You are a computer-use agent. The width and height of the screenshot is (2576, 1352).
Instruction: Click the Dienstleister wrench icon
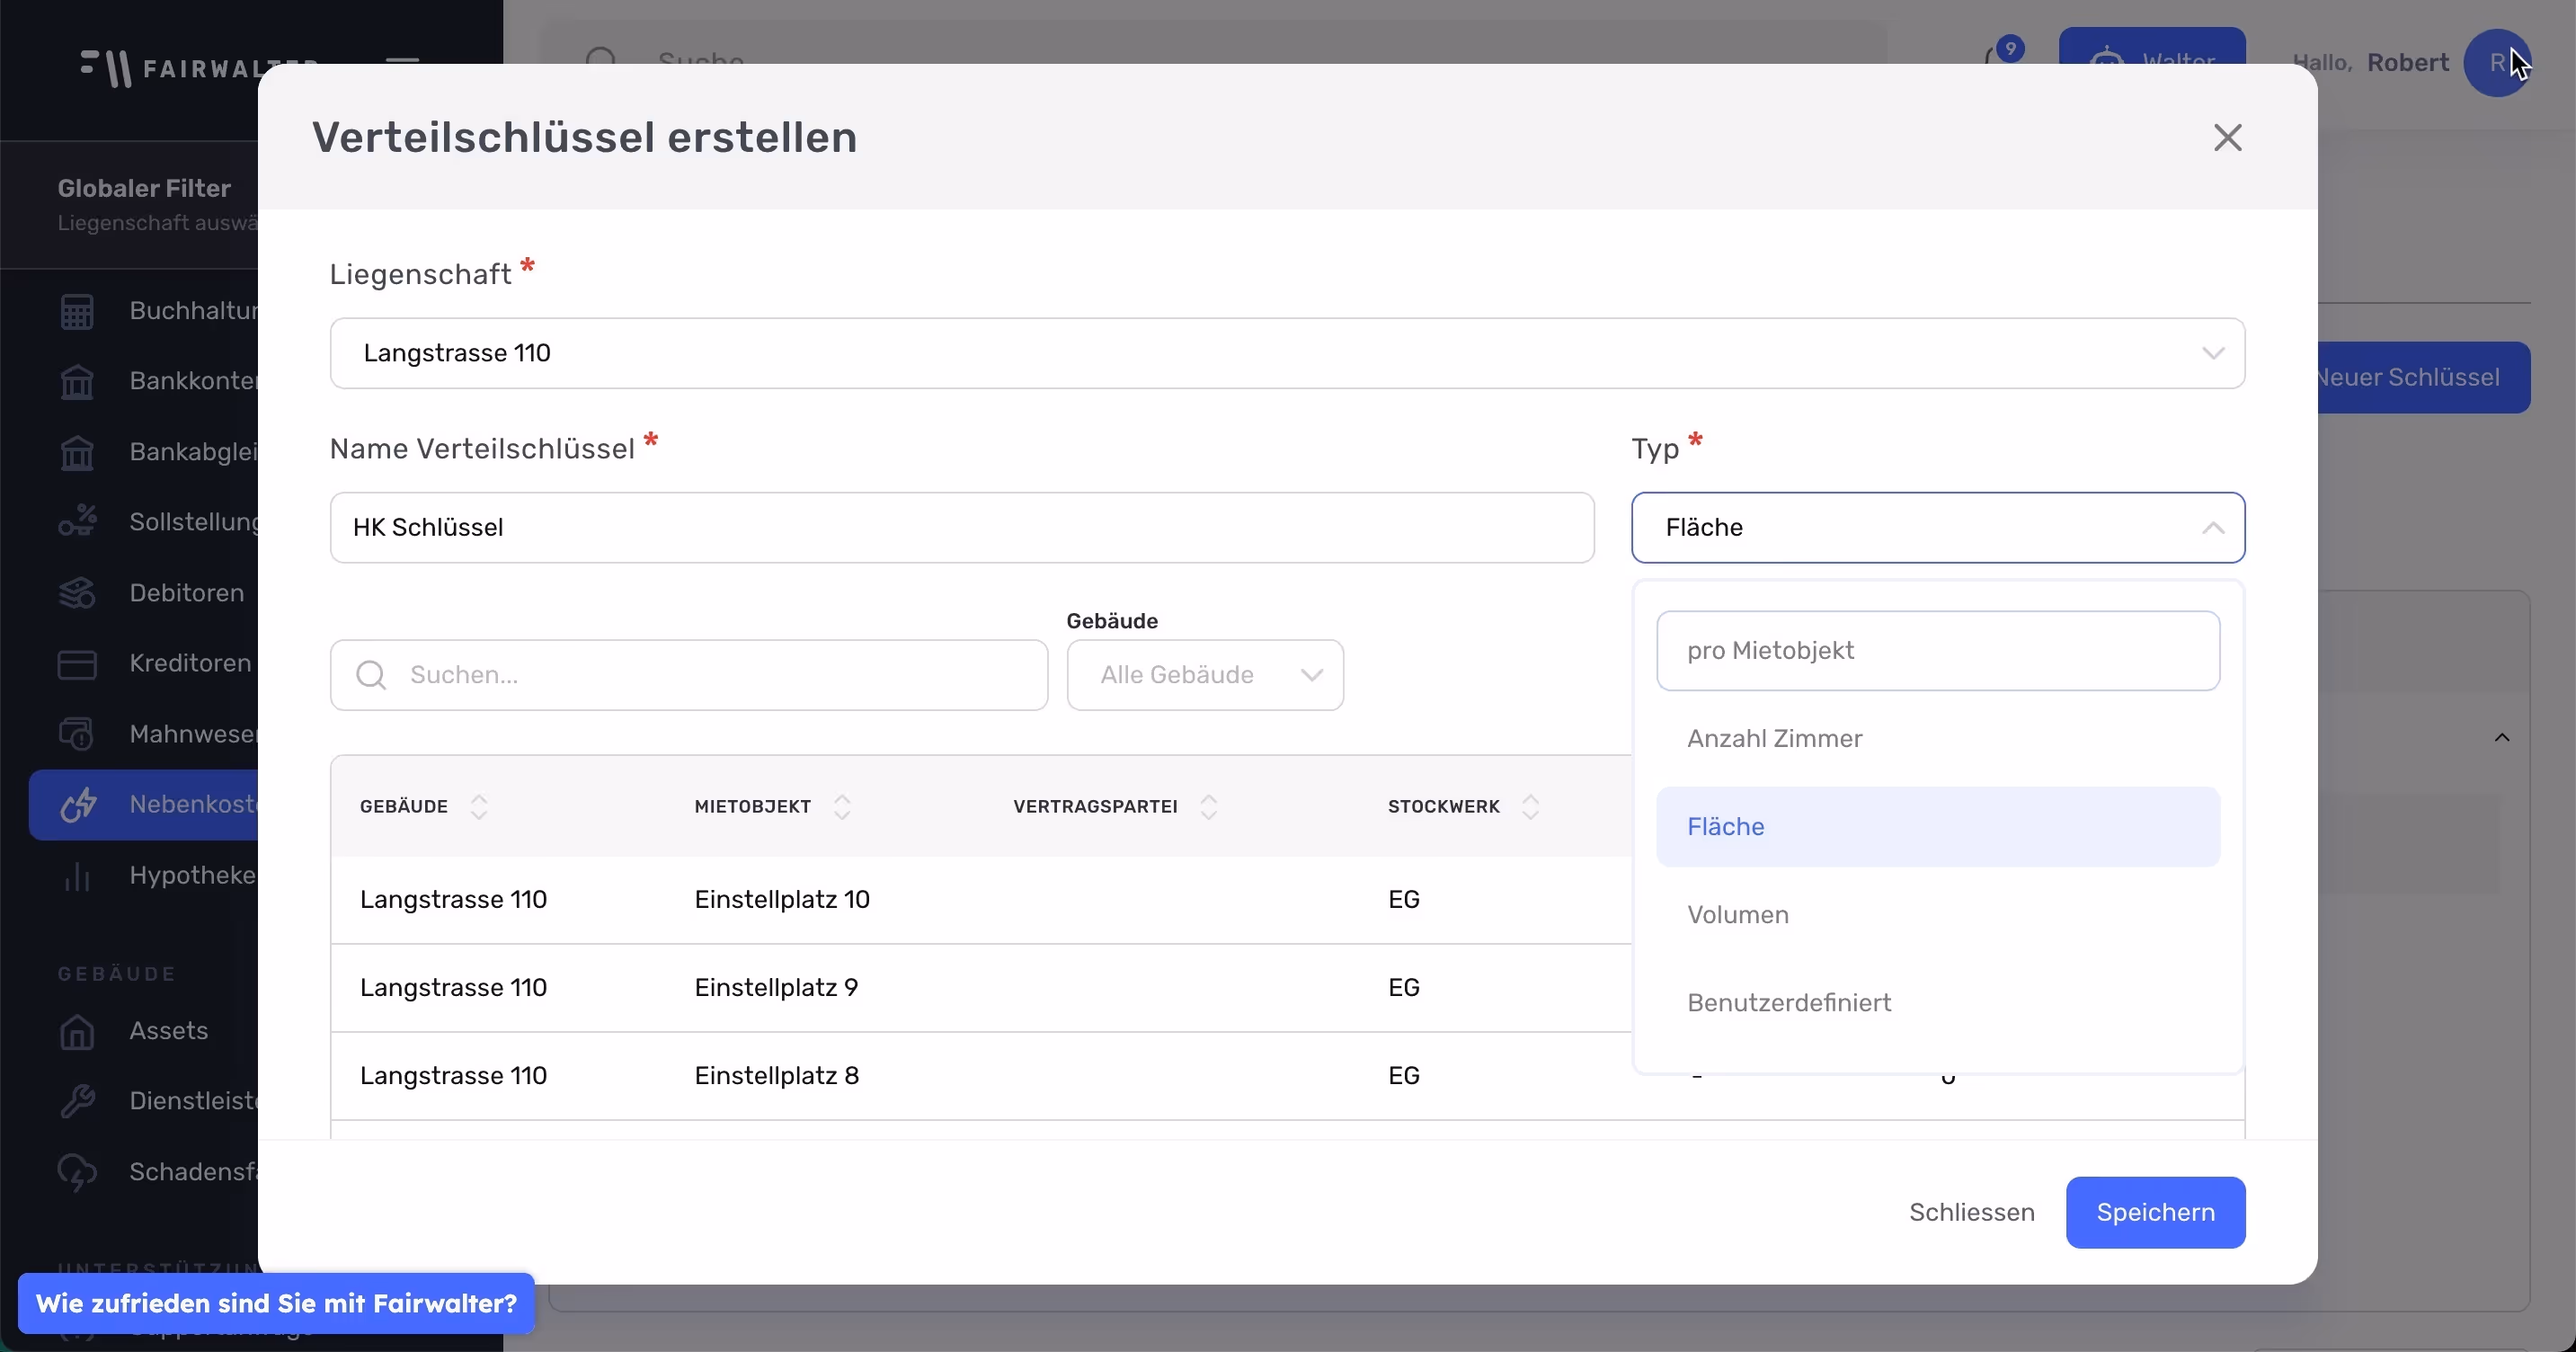coord(77,1101)
